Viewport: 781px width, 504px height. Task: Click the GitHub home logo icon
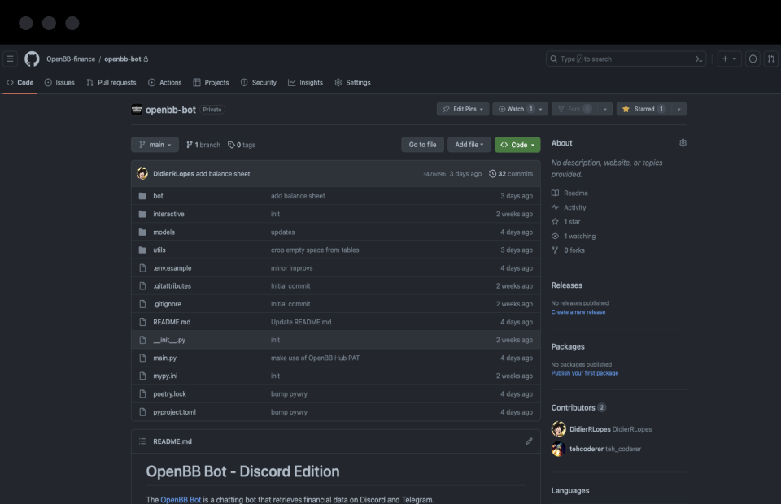[x=32, y=58]
